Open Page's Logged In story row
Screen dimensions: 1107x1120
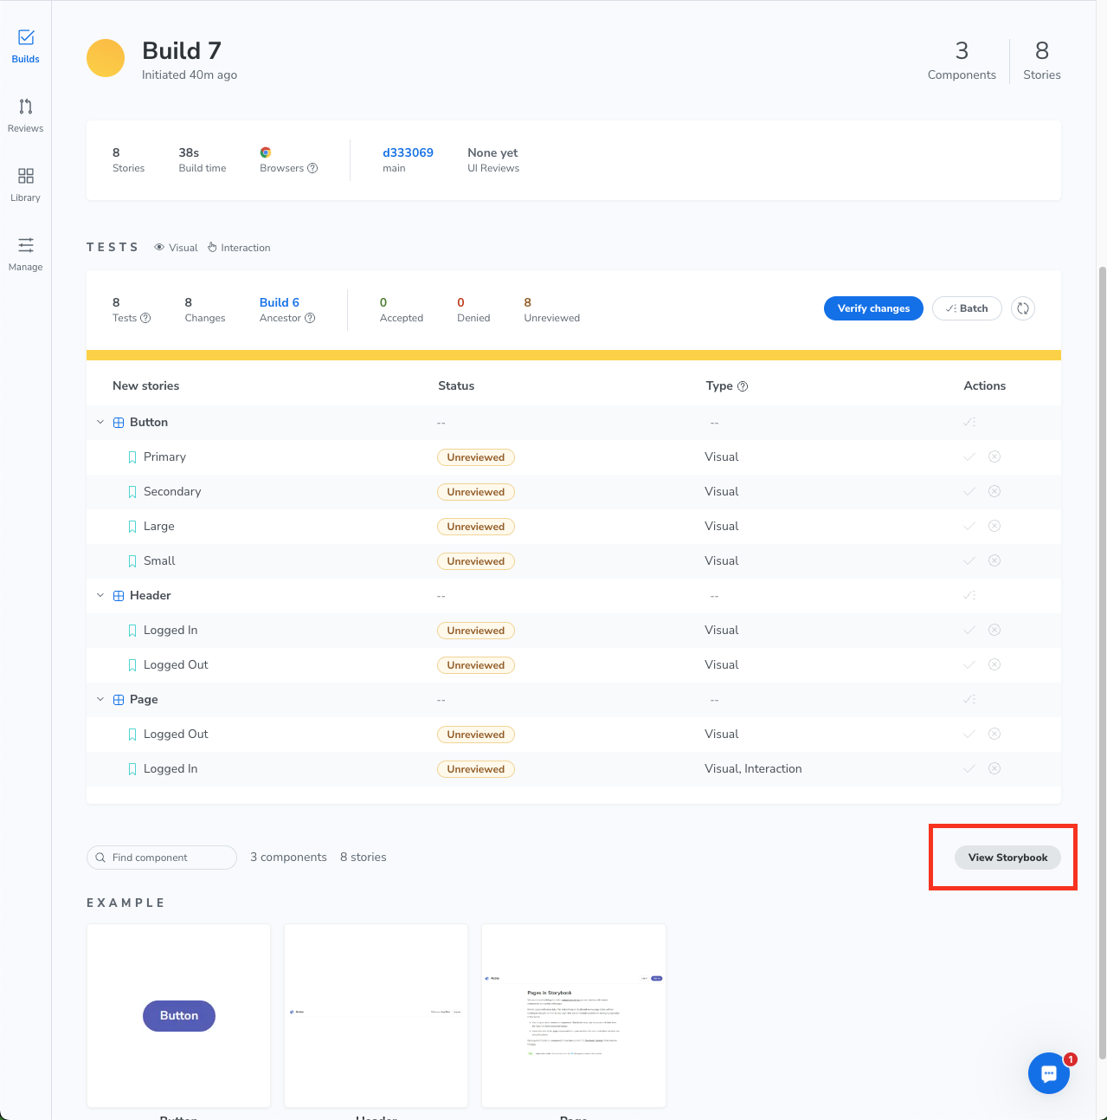click(574, 768)
